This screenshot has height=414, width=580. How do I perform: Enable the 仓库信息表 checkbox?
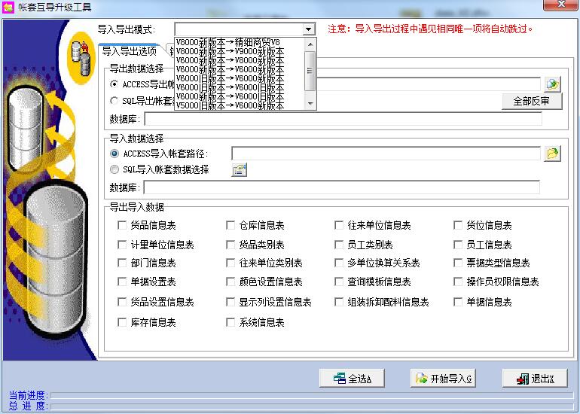click(231, 225)
